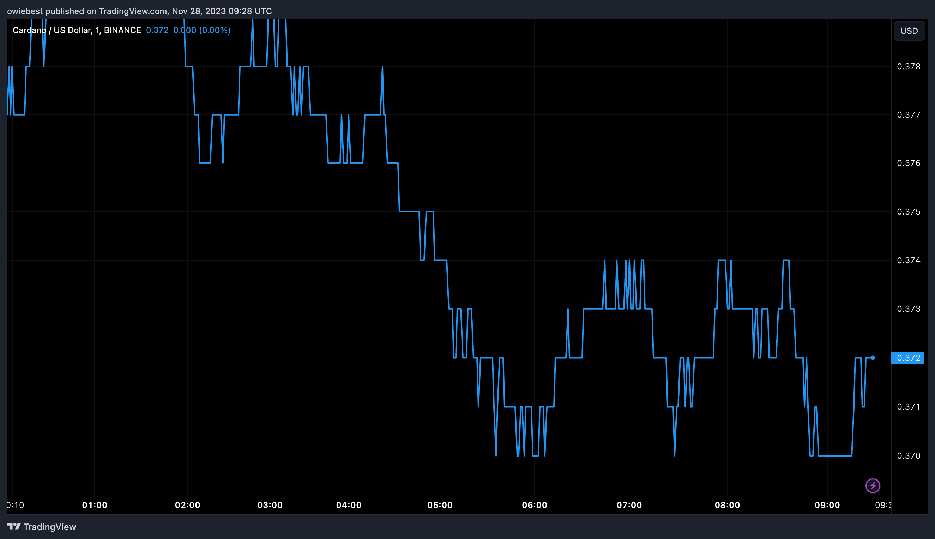The width and height of the screenshot is (935, 539).
Task: Click the 0.000 (0.00%) change value
Action: (202, 30)
